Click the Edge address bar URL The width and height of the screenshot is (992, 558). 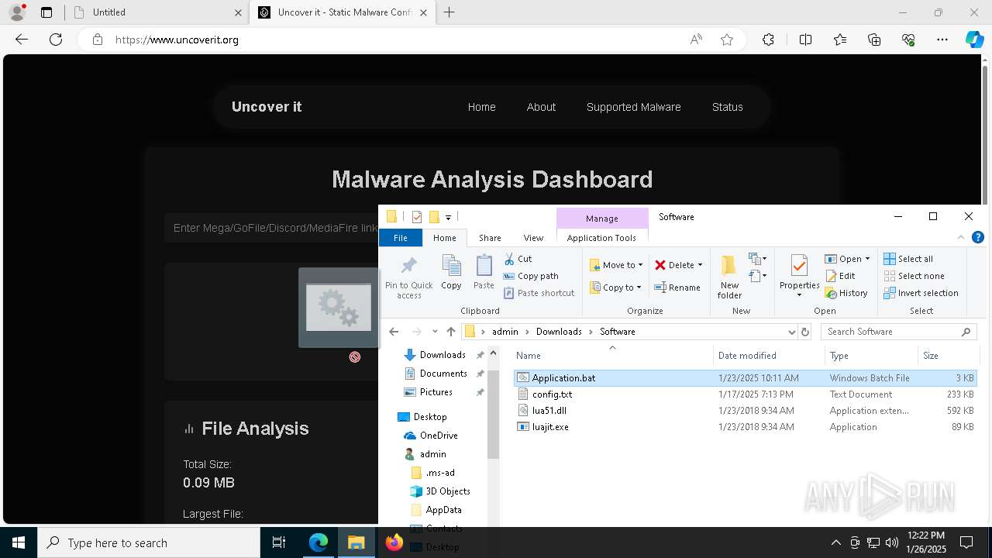[x=177, y=40]
